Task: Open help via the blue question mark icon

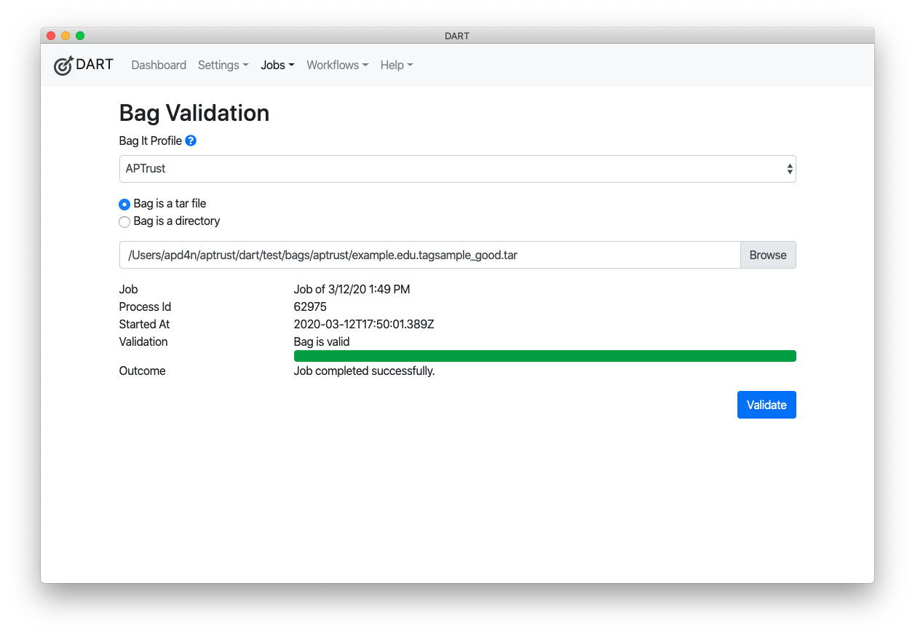Action: point(190,141)
